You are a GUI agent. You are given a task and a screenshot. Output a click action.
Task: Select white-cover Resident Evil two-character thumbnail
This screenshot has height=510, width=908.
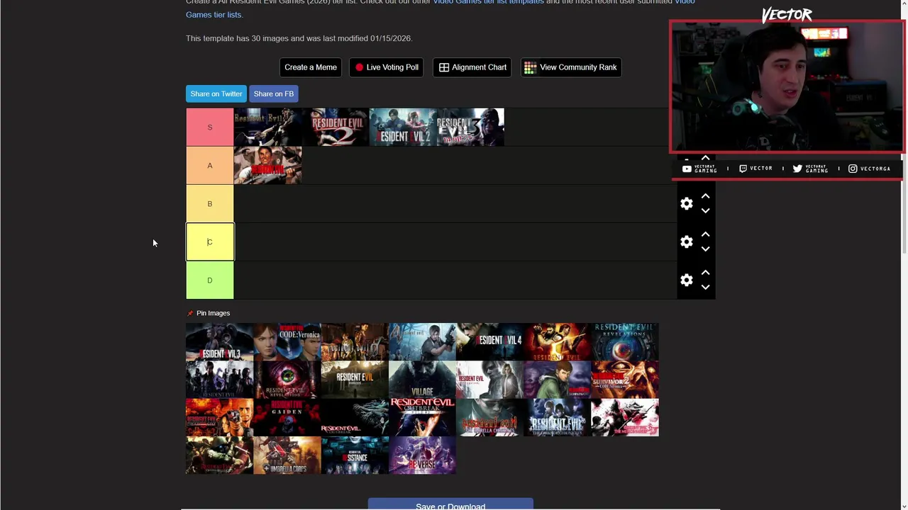tap(489, 380)
